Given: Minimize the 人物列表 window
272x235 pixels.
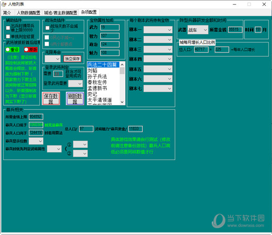Looking at the screenshot, I should [x=234, y=4].
